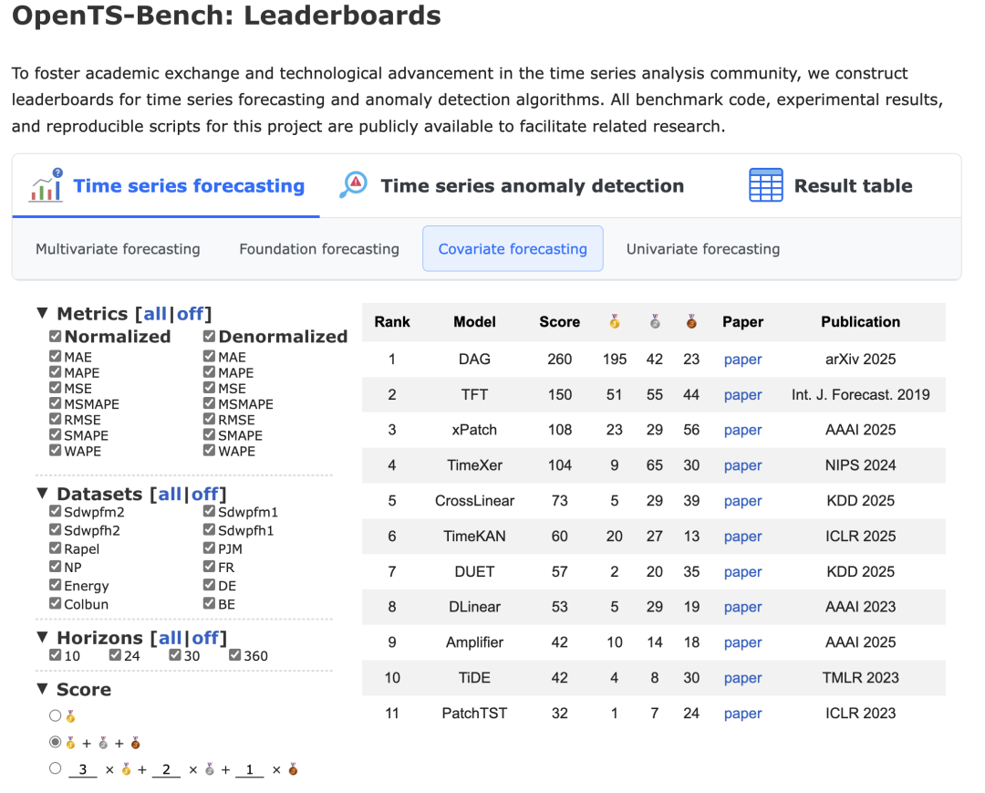The width and height of the screenshot is (985, 793).
Task: Click the gold medal column header
Action: pos(615,322)
